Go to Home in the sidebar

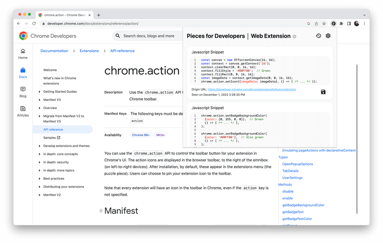pyautogui.click(x=23, y=54)
